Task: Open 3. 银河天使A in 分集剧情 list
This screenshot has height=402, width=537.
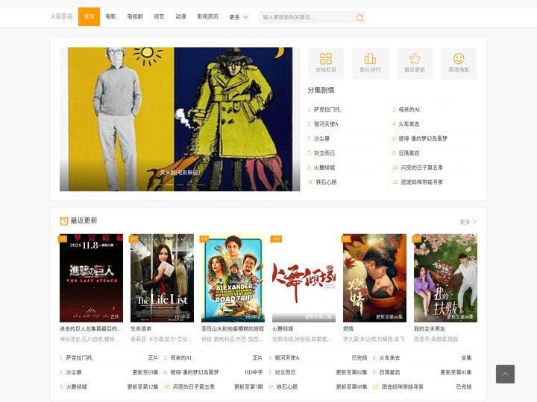Action: pyautogui.click(x=323, y=124)
